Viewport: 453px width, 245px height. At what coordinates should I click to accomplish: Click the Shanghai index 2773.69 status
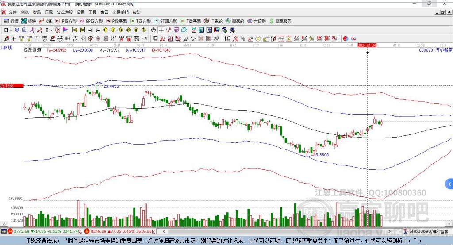pyautogui.click(x=21, y=231)
